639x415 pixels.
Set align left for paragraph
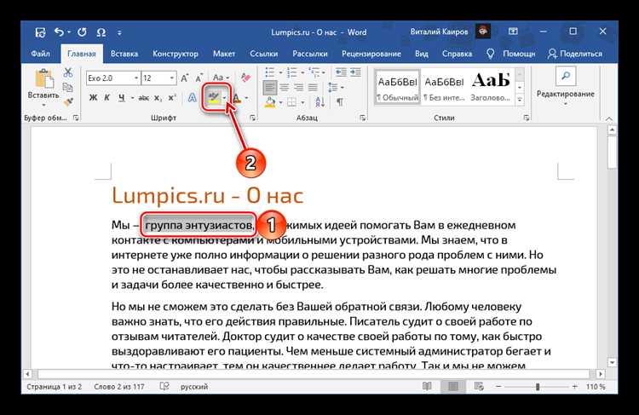coord(270,87)
